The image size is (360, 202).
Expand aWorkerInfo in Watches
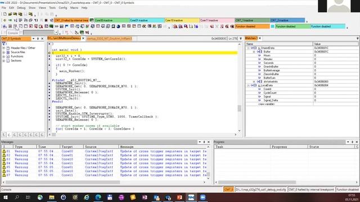(x=254, y=81)
